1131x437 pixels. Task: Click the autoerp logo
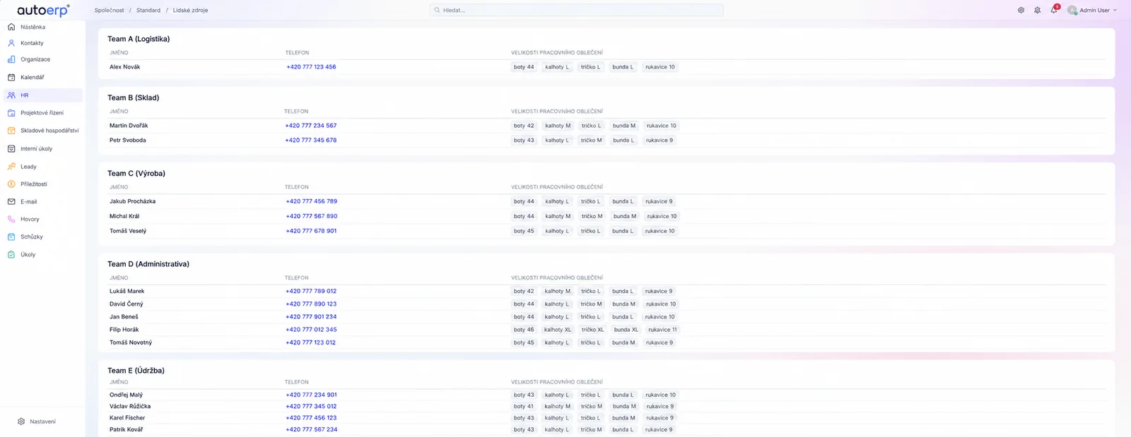pyautogui.click(x=43, y=10)
